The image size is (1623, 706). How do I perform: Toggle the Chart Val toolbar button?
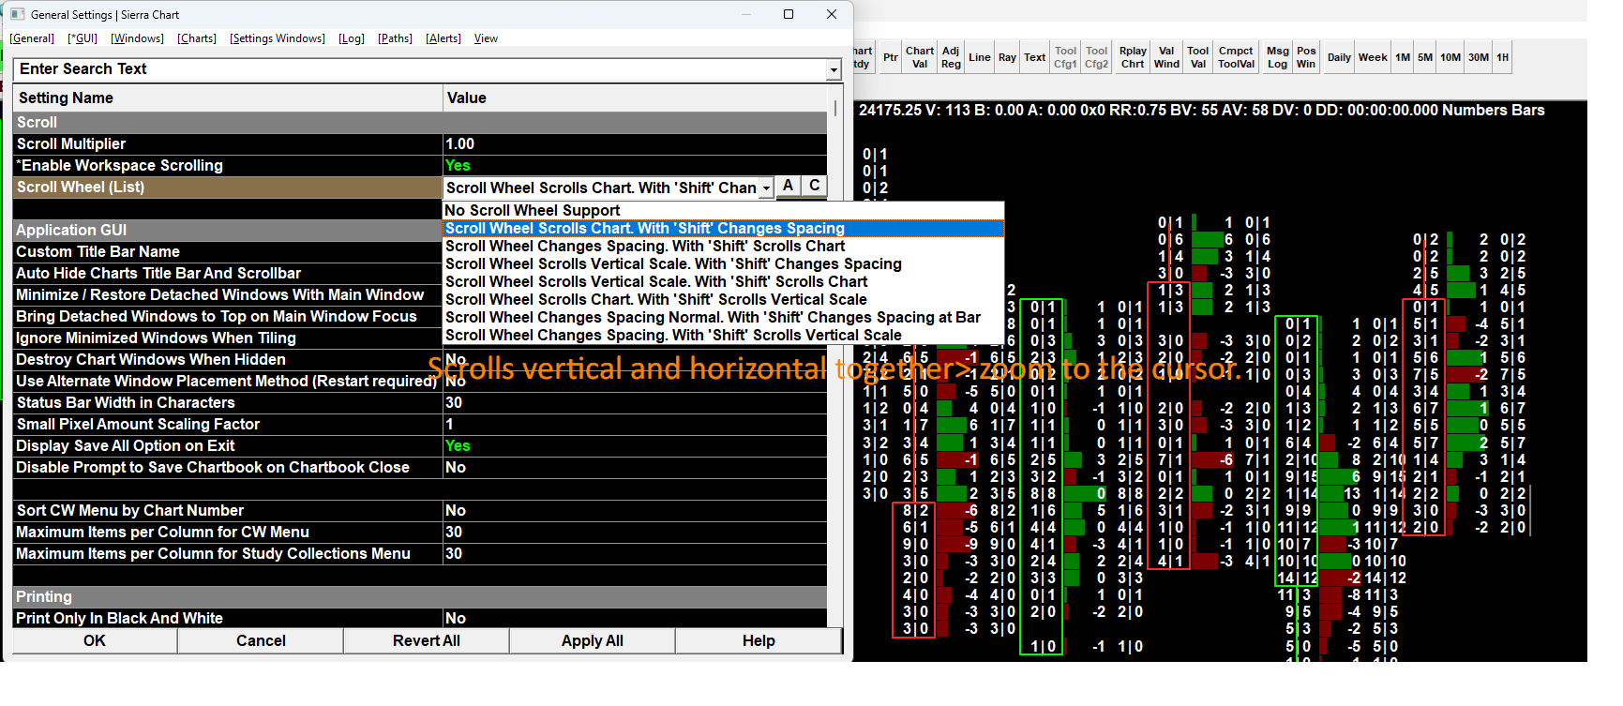coord(920,57)
